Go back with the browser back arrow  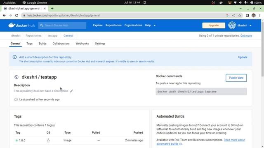(x=4, y=16)
